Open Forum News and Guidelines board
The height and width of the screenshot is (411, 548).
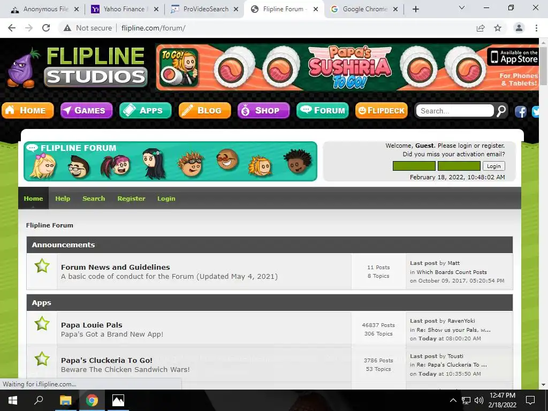[x=116, y=267]
